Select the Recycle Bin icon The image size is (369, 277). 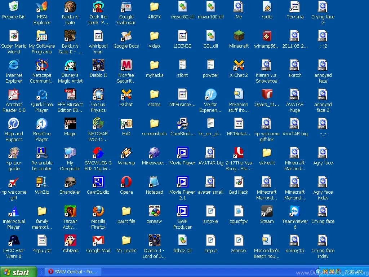coord(14,7)
